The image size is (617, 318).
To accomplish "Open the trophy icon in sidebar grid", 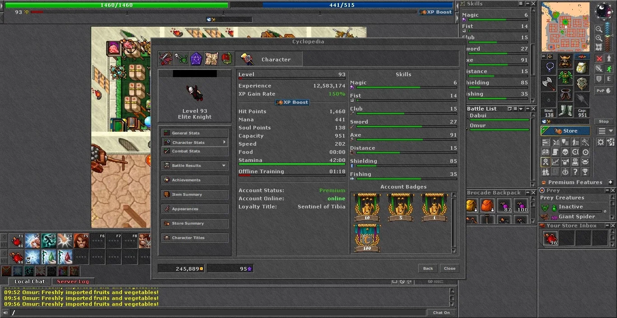I will tap(585, 172).
